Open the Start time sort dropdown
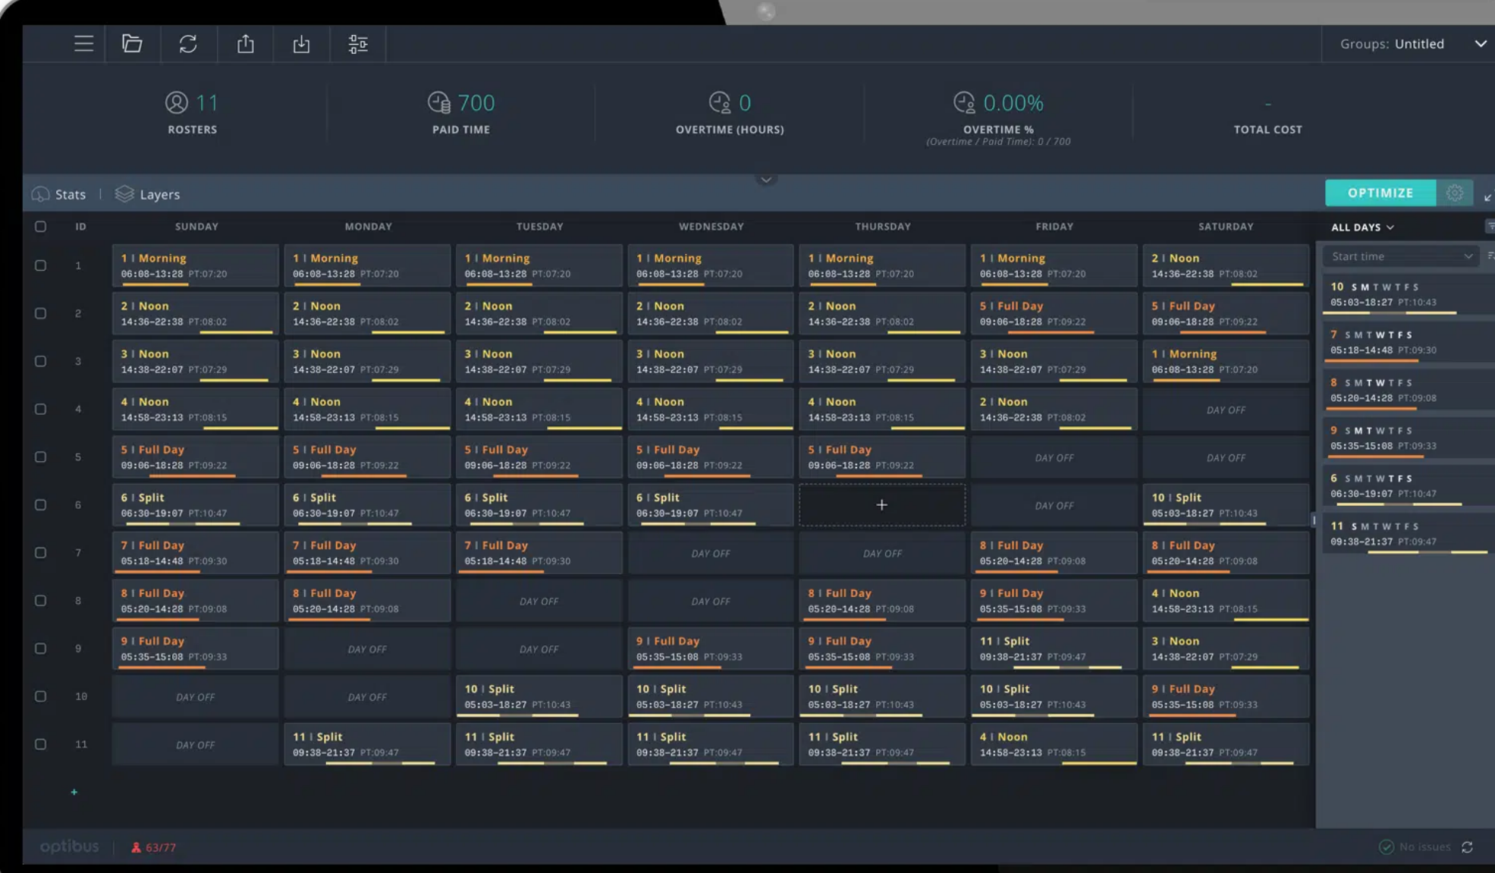 coord(1399,256)
